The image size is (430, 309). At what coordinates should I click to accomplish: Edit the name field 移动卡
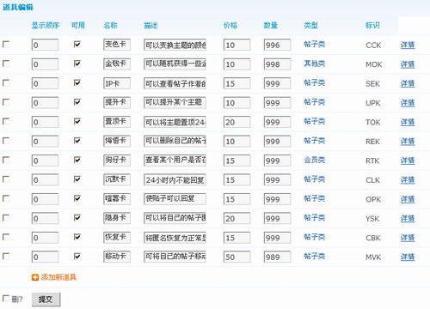(x=117, y=257)
